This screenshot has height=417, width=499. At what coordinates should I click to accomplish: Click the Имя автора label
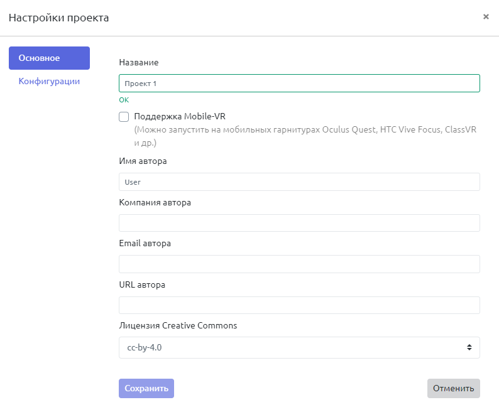pyautogui.click(x=143, y=161)
